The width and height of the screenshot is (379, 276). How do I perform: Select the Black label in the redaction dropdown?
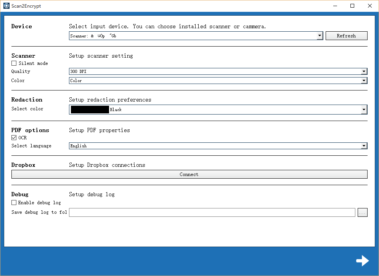[116, 110]
